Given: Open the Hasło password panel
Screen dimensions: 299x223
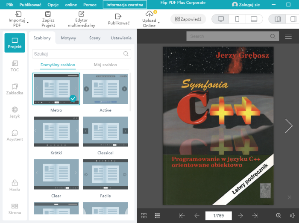Looking at the screenshot, I should click(x=15, y=185).
